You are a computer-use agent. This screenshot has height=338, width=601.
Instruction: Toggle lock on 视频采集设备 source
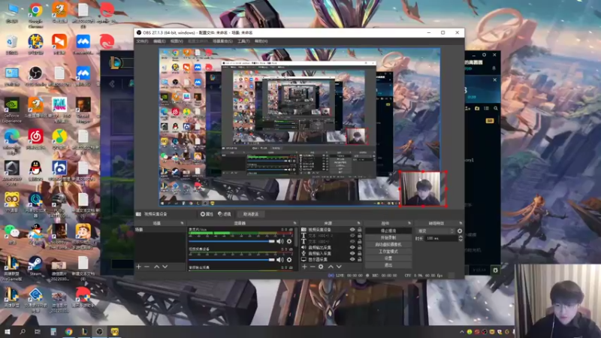pyautogui.click(x=360, y=230)
